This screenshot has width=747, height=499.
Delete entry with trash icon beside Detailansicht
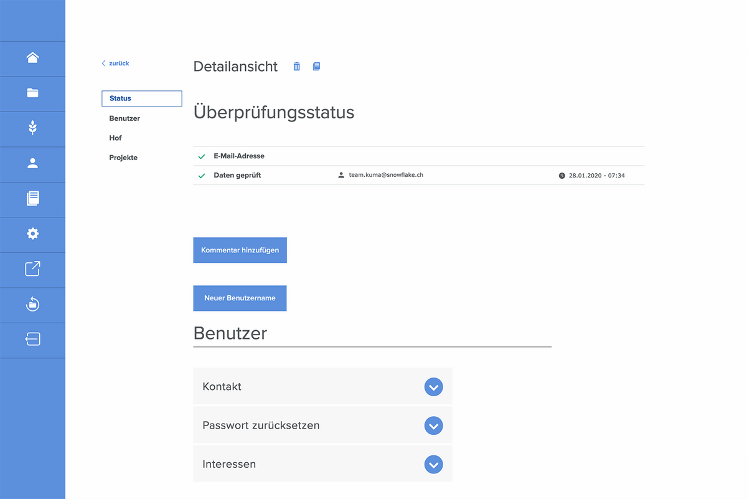coord(297,66)
